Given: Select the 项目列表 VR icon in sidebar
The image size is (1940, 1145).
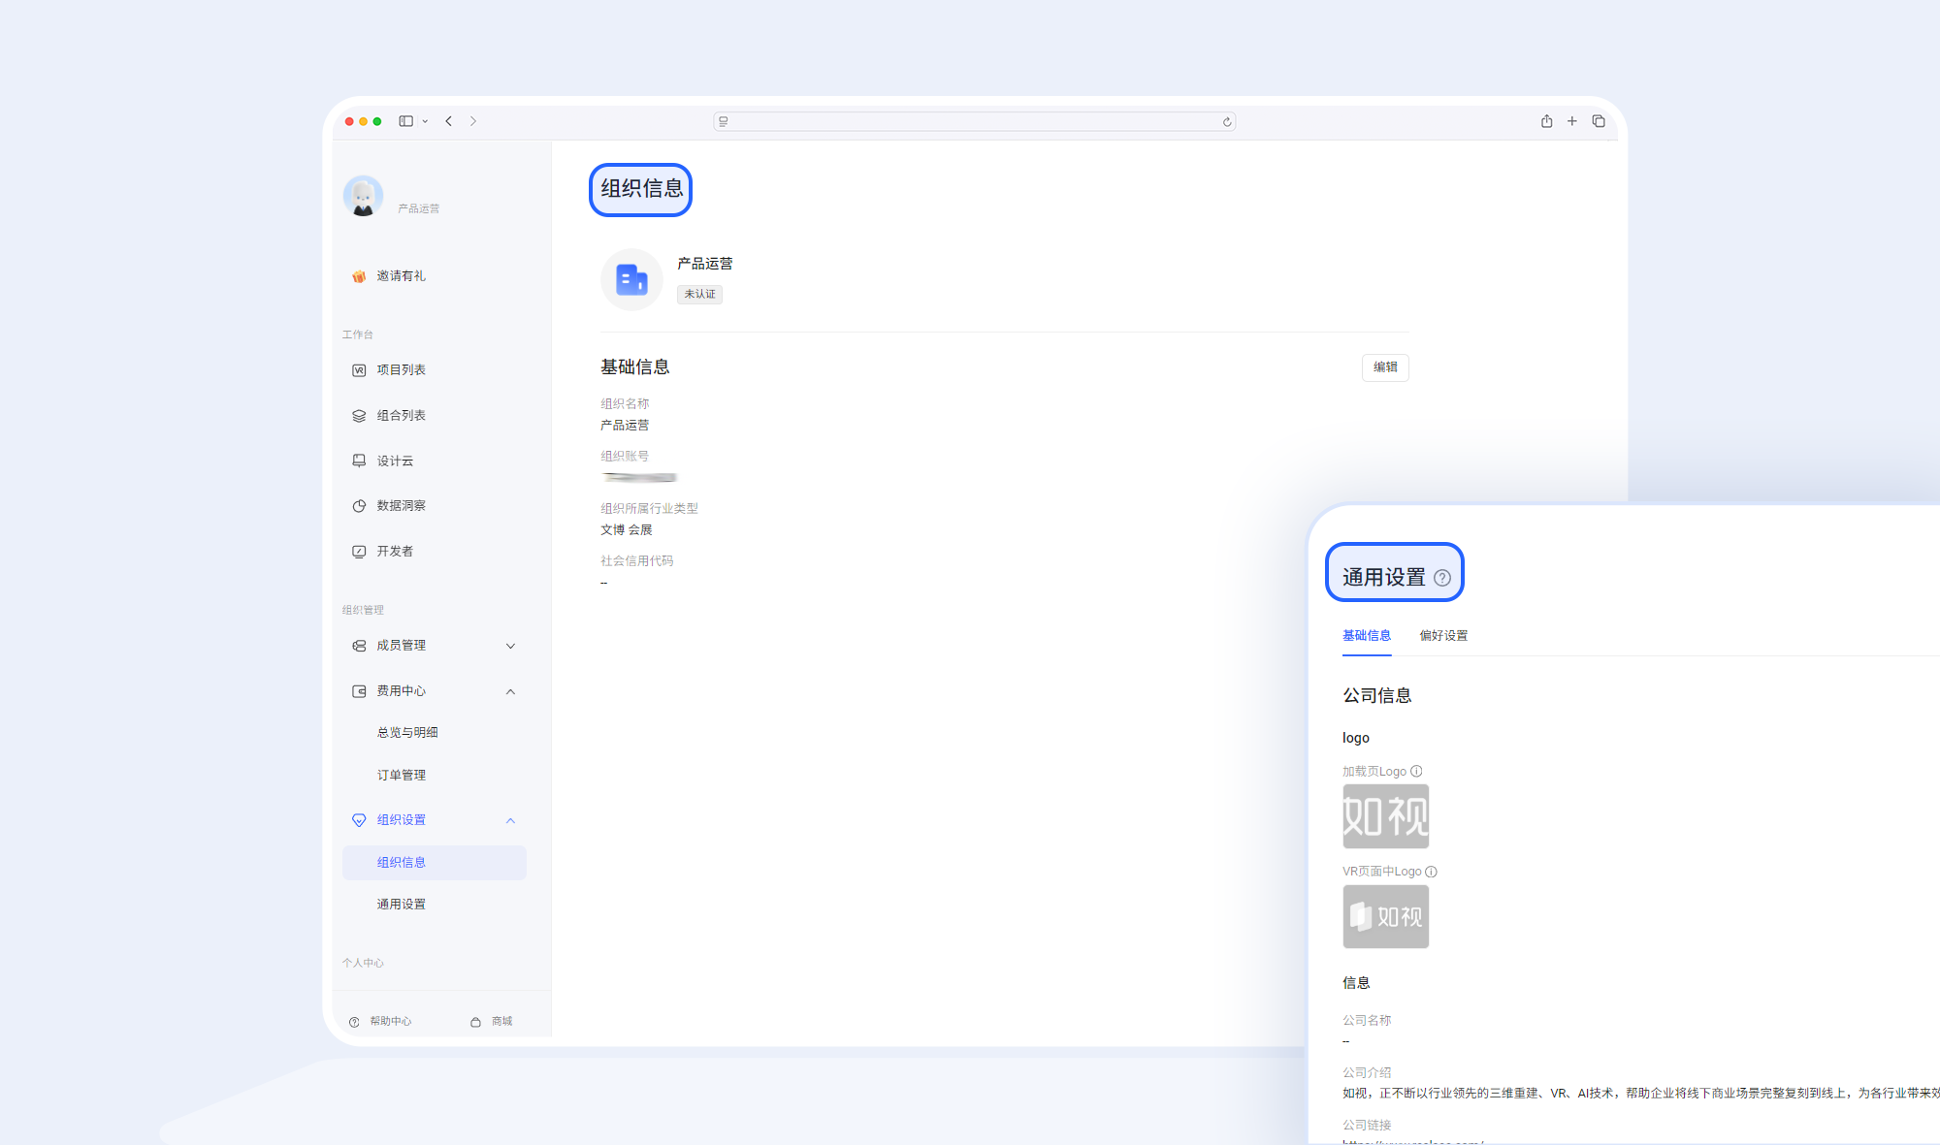Looking at the screenshot, I should tap(359, 369).
